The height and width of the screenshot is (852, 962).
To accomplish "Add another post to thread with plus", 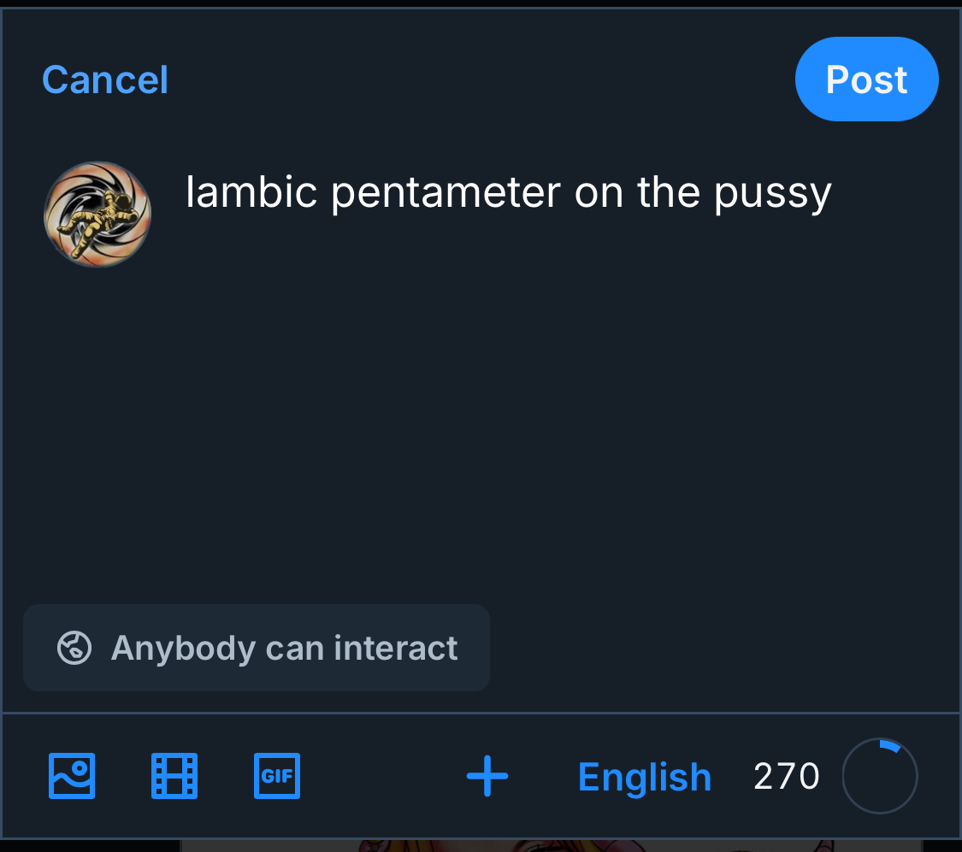I will point(487,776).
